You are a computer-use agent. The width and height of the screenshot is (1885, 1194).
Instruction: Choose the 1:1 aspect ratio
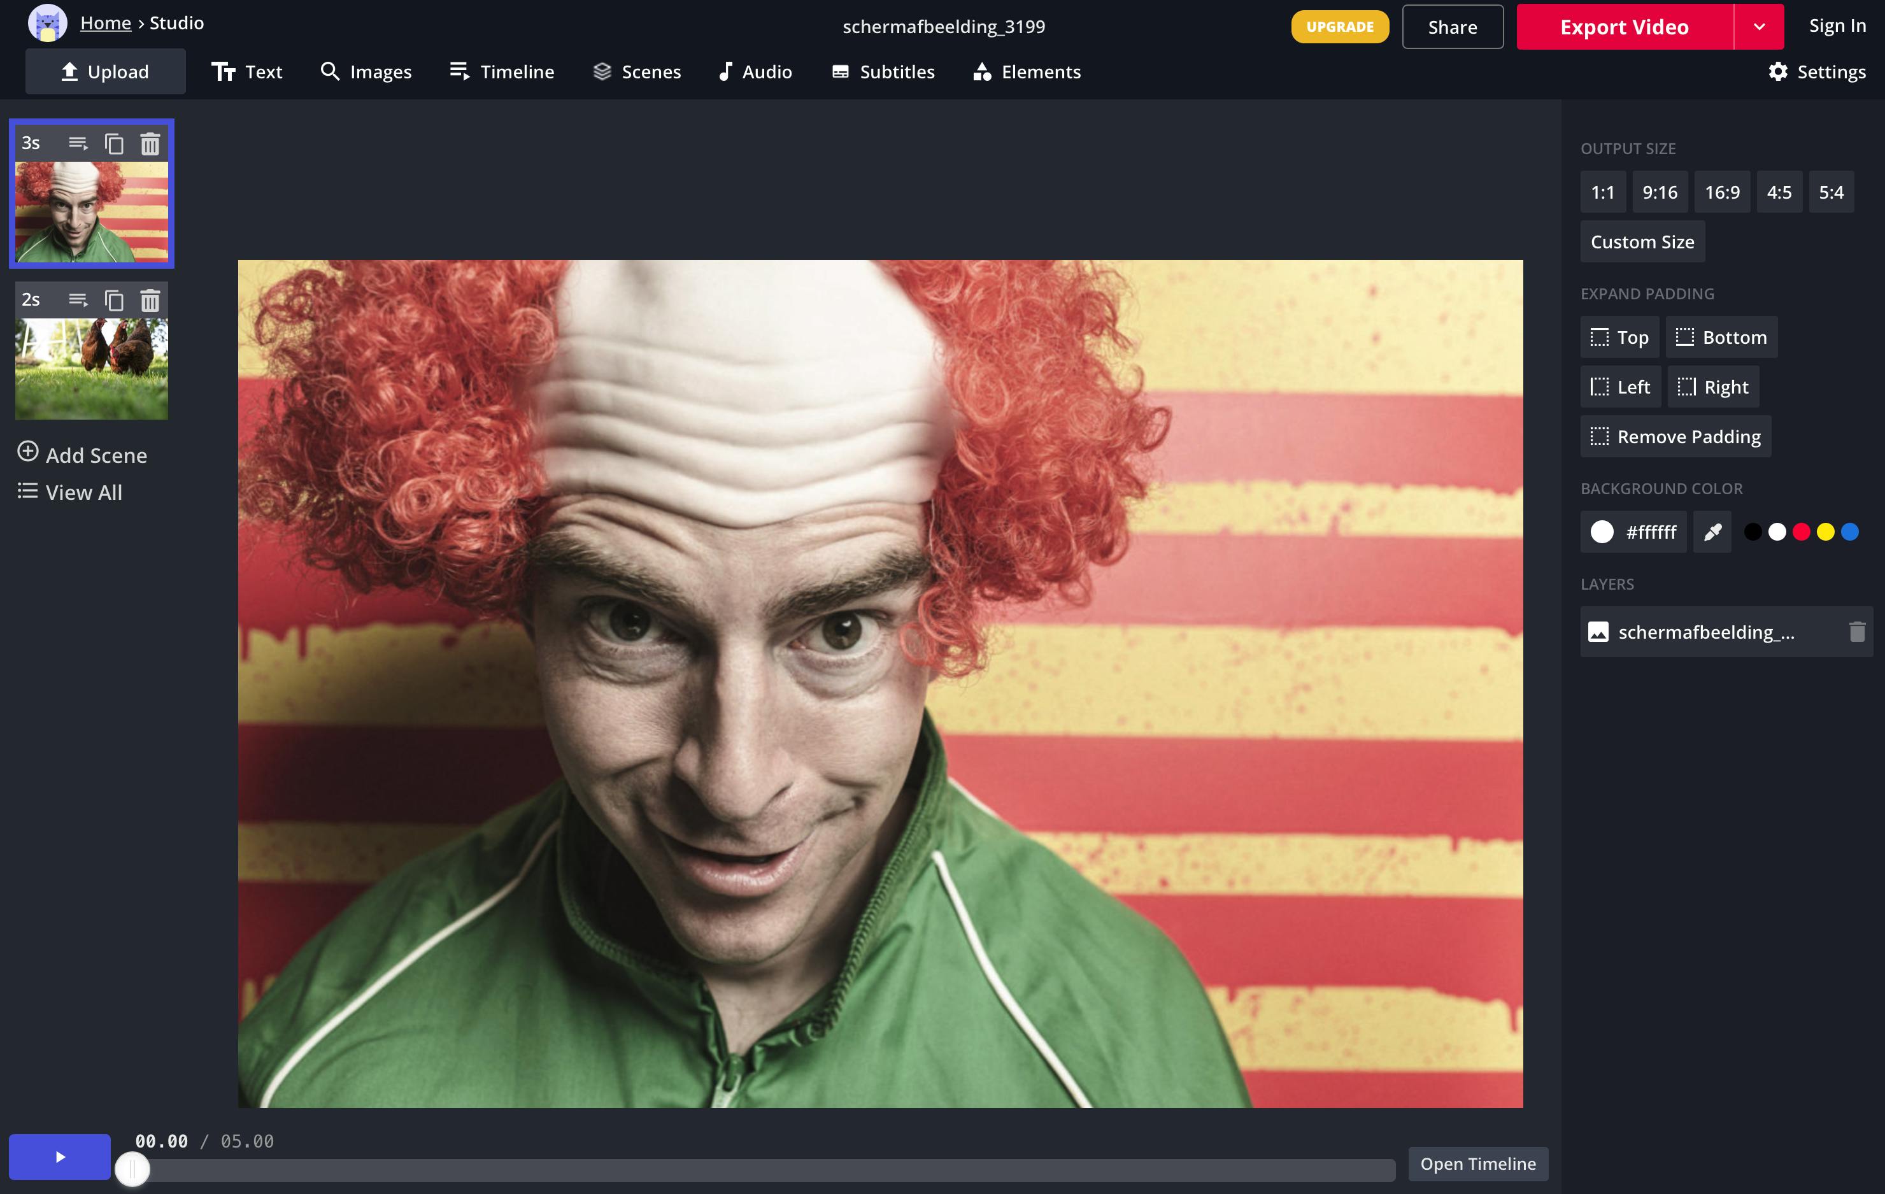pos(1602,192)
